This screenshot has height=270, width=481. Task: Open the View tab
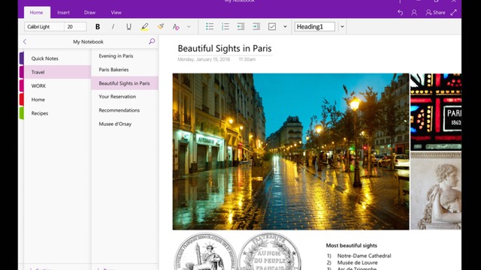tap(116, 13)
